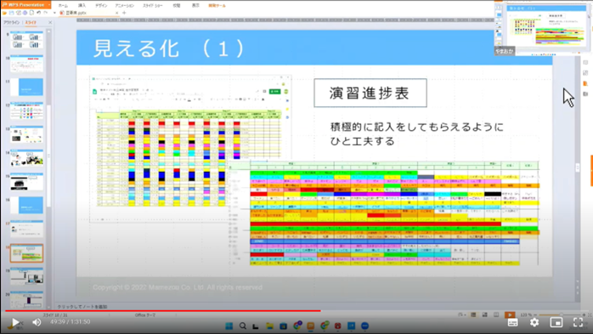The width and height of the screenshot is (593, 334).
Task: Open the 挿入 ribbon tab
Action: (x=82, y=6)
